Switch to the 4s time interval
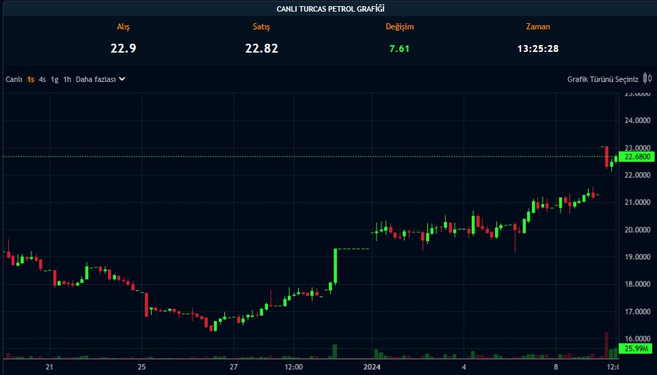 click(42, 79)
